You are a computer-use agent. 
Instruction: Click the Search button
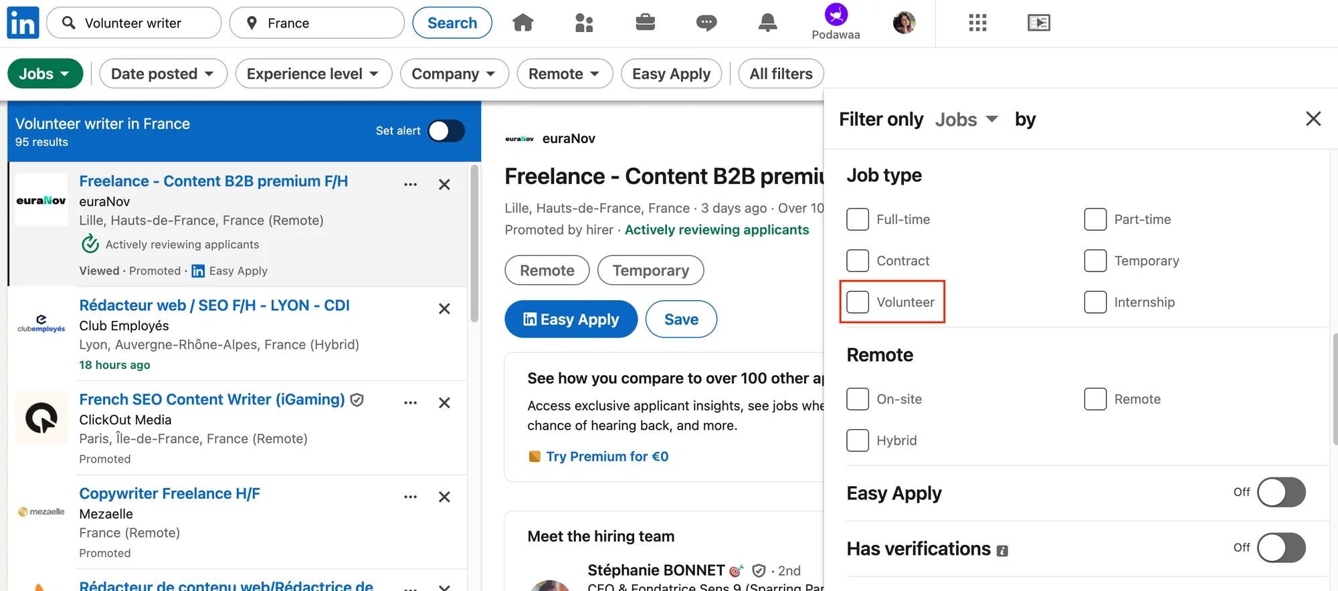coord(452,23)
